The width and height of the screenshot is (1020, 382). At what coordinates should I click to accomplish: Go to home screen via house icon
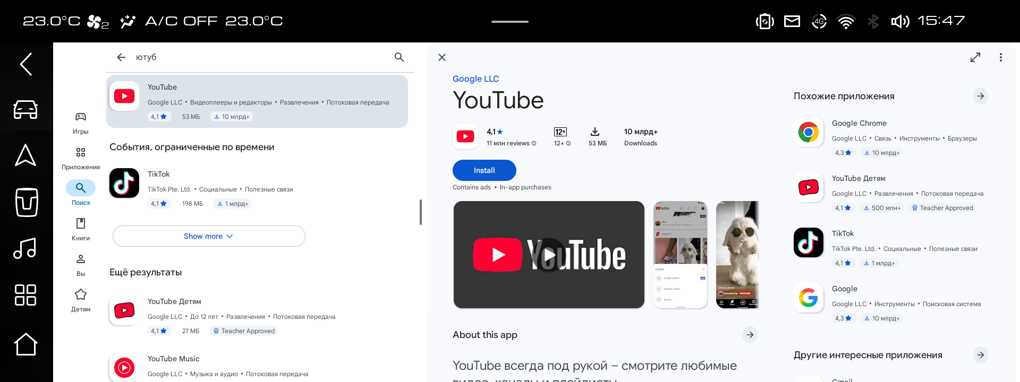[x=25, y=344]
